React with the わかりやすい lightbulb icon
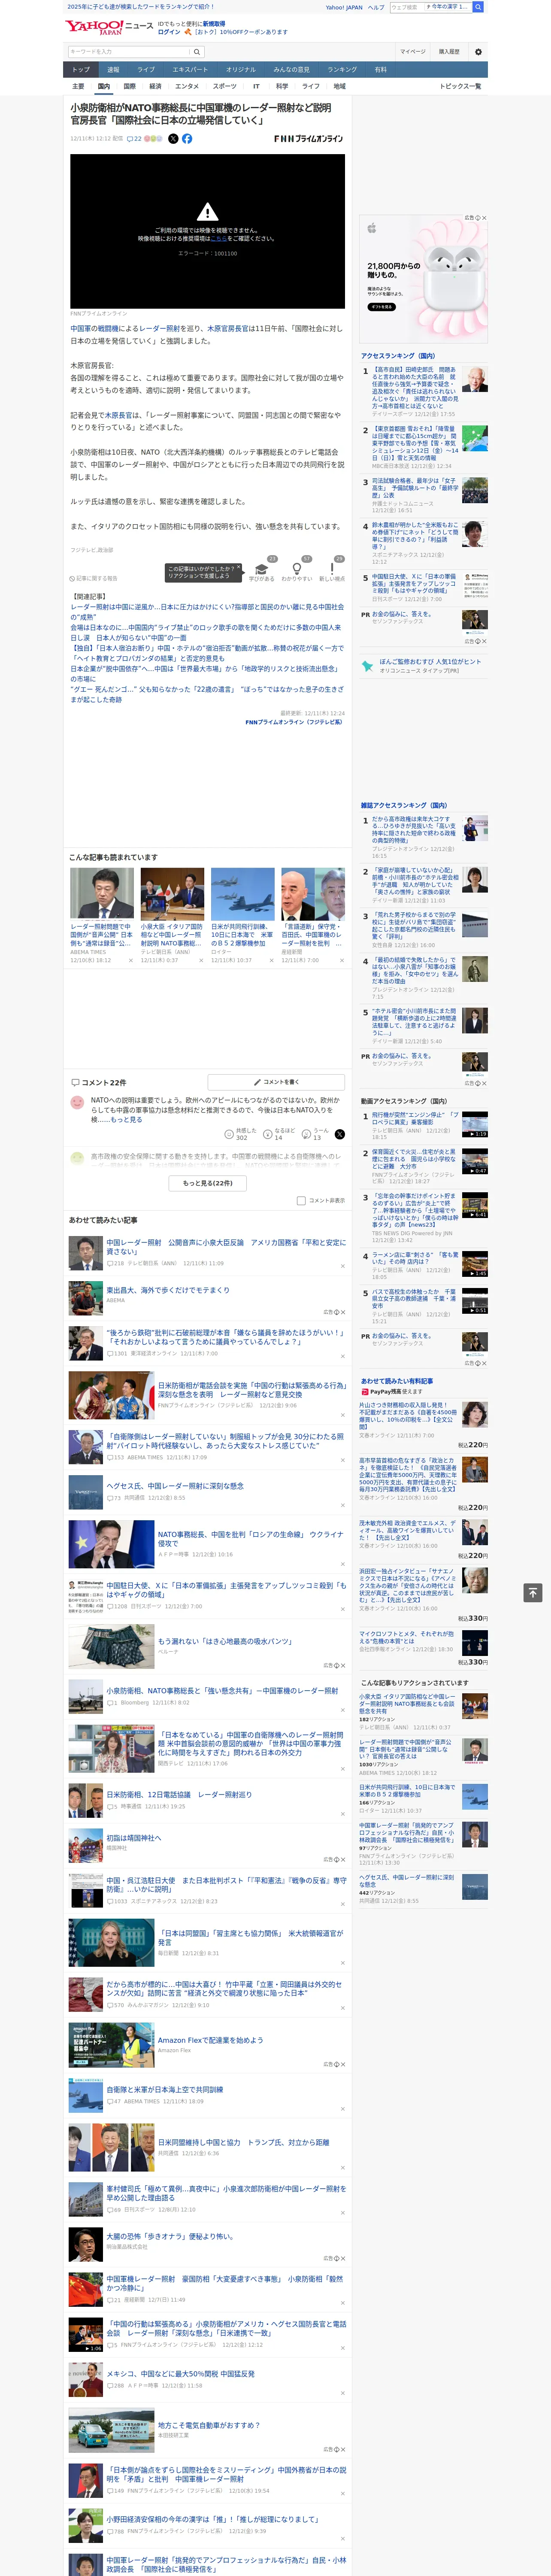This screenshot has width=551, height=2576. point(297,569)
